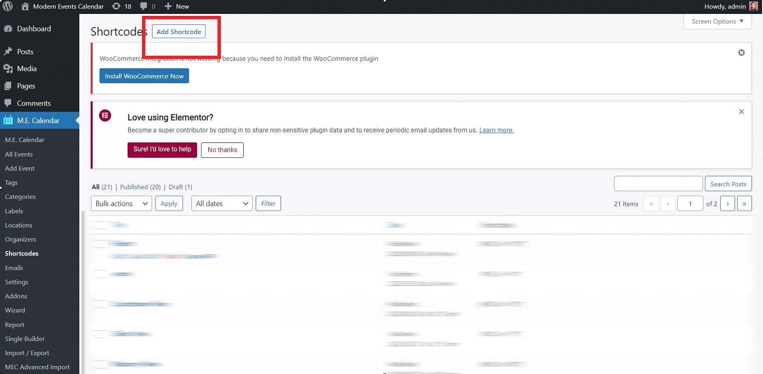
Task: Open the comments bubble in the admin bar
Action: (x=144, y=6)
